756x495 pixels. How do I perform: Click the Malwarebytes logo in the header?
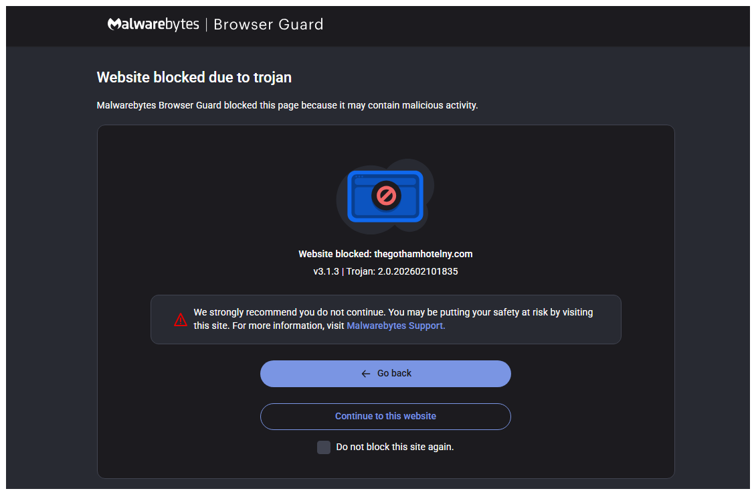click(x=154, y=25)
